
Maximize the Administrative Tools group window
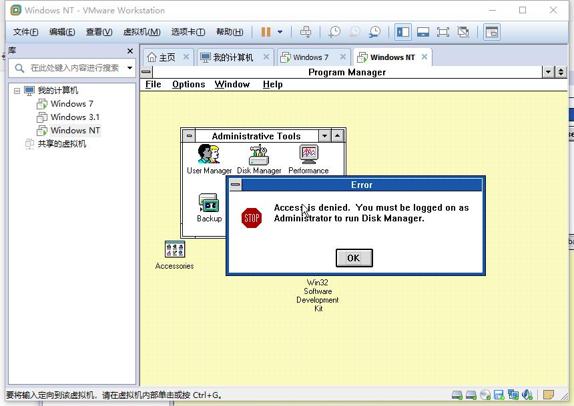click(x=338, y=136)
